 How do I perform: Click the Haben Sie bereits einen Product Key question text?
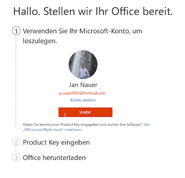coord(82,125)
